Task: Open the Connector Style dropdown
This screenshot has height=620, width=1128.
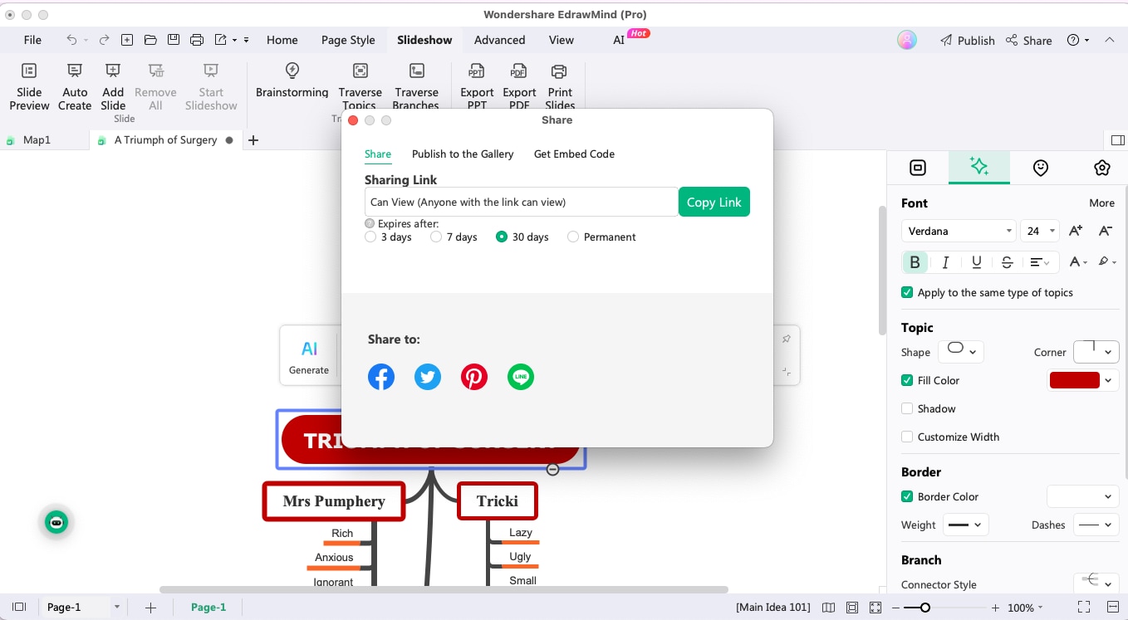Action: (x=1096, y=583)
